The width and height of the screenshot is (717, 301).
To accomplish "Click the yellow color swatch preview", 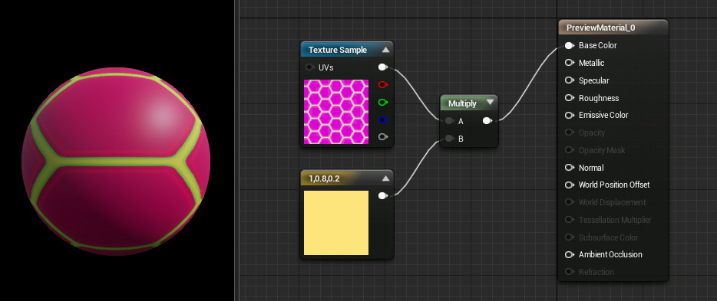I will point(336,223).
